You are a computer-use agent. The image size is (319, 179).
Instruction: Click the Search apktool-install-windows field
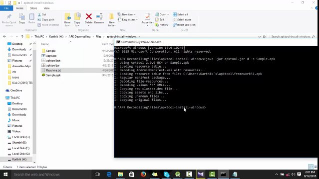[293, 37]
